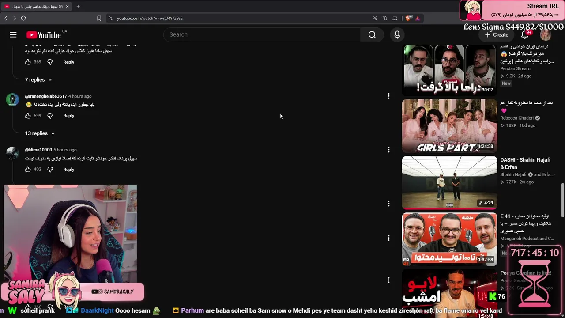Open options menu for @iranenghelabe3617 comment
Image resolution: width=565 pixels, height=318 pixels.
[x=388, y=96]
